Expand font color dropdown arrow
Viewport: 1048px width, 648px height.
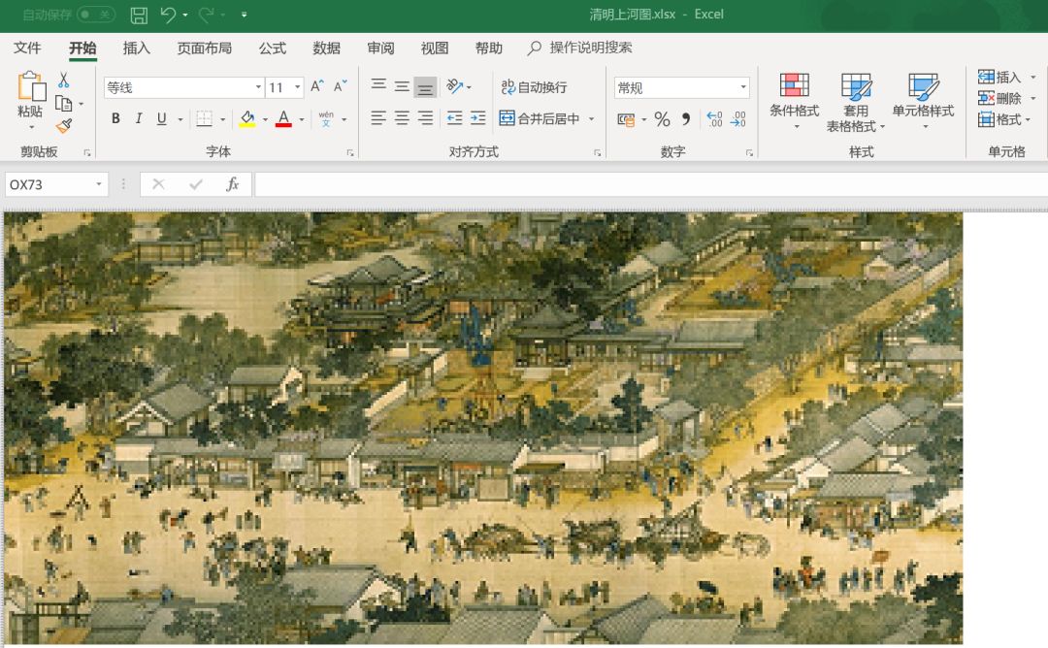click(302, 119)
